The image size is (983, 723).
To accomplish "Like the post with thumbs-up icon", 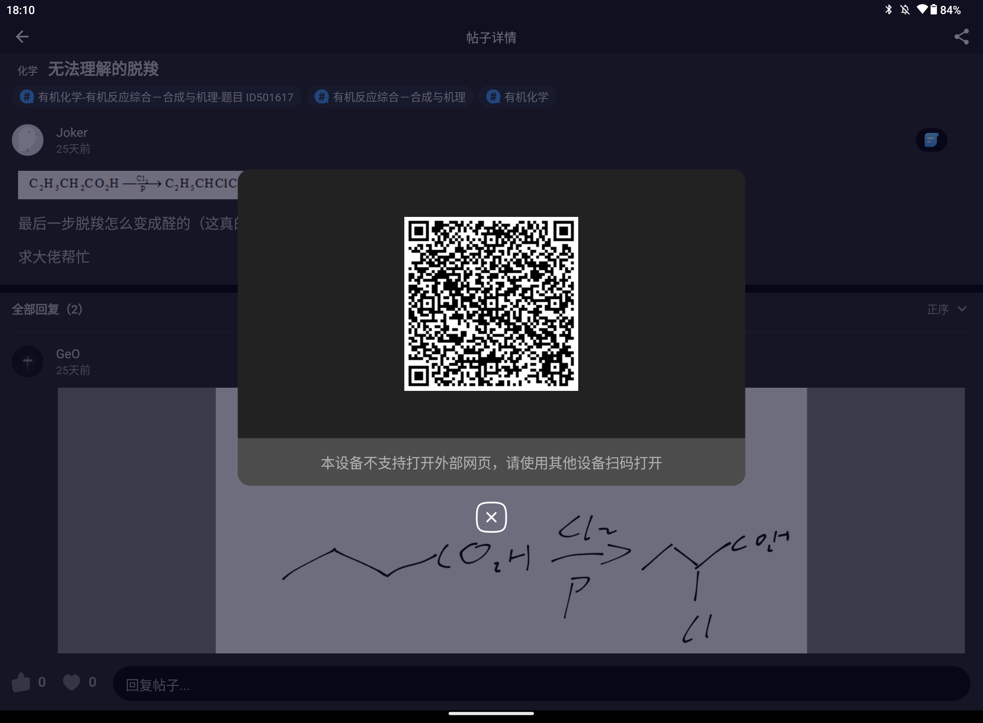I will (x=21, y=682).
